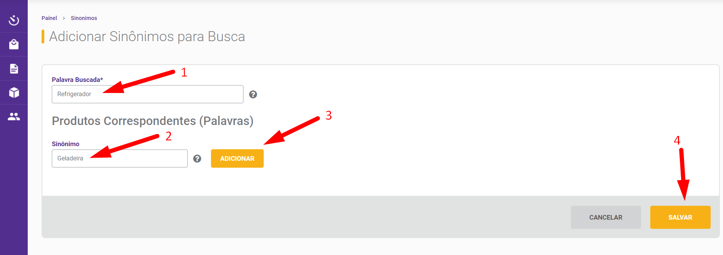Open the document page sidebar icon

pyautogui.click(x=14, y=68)
